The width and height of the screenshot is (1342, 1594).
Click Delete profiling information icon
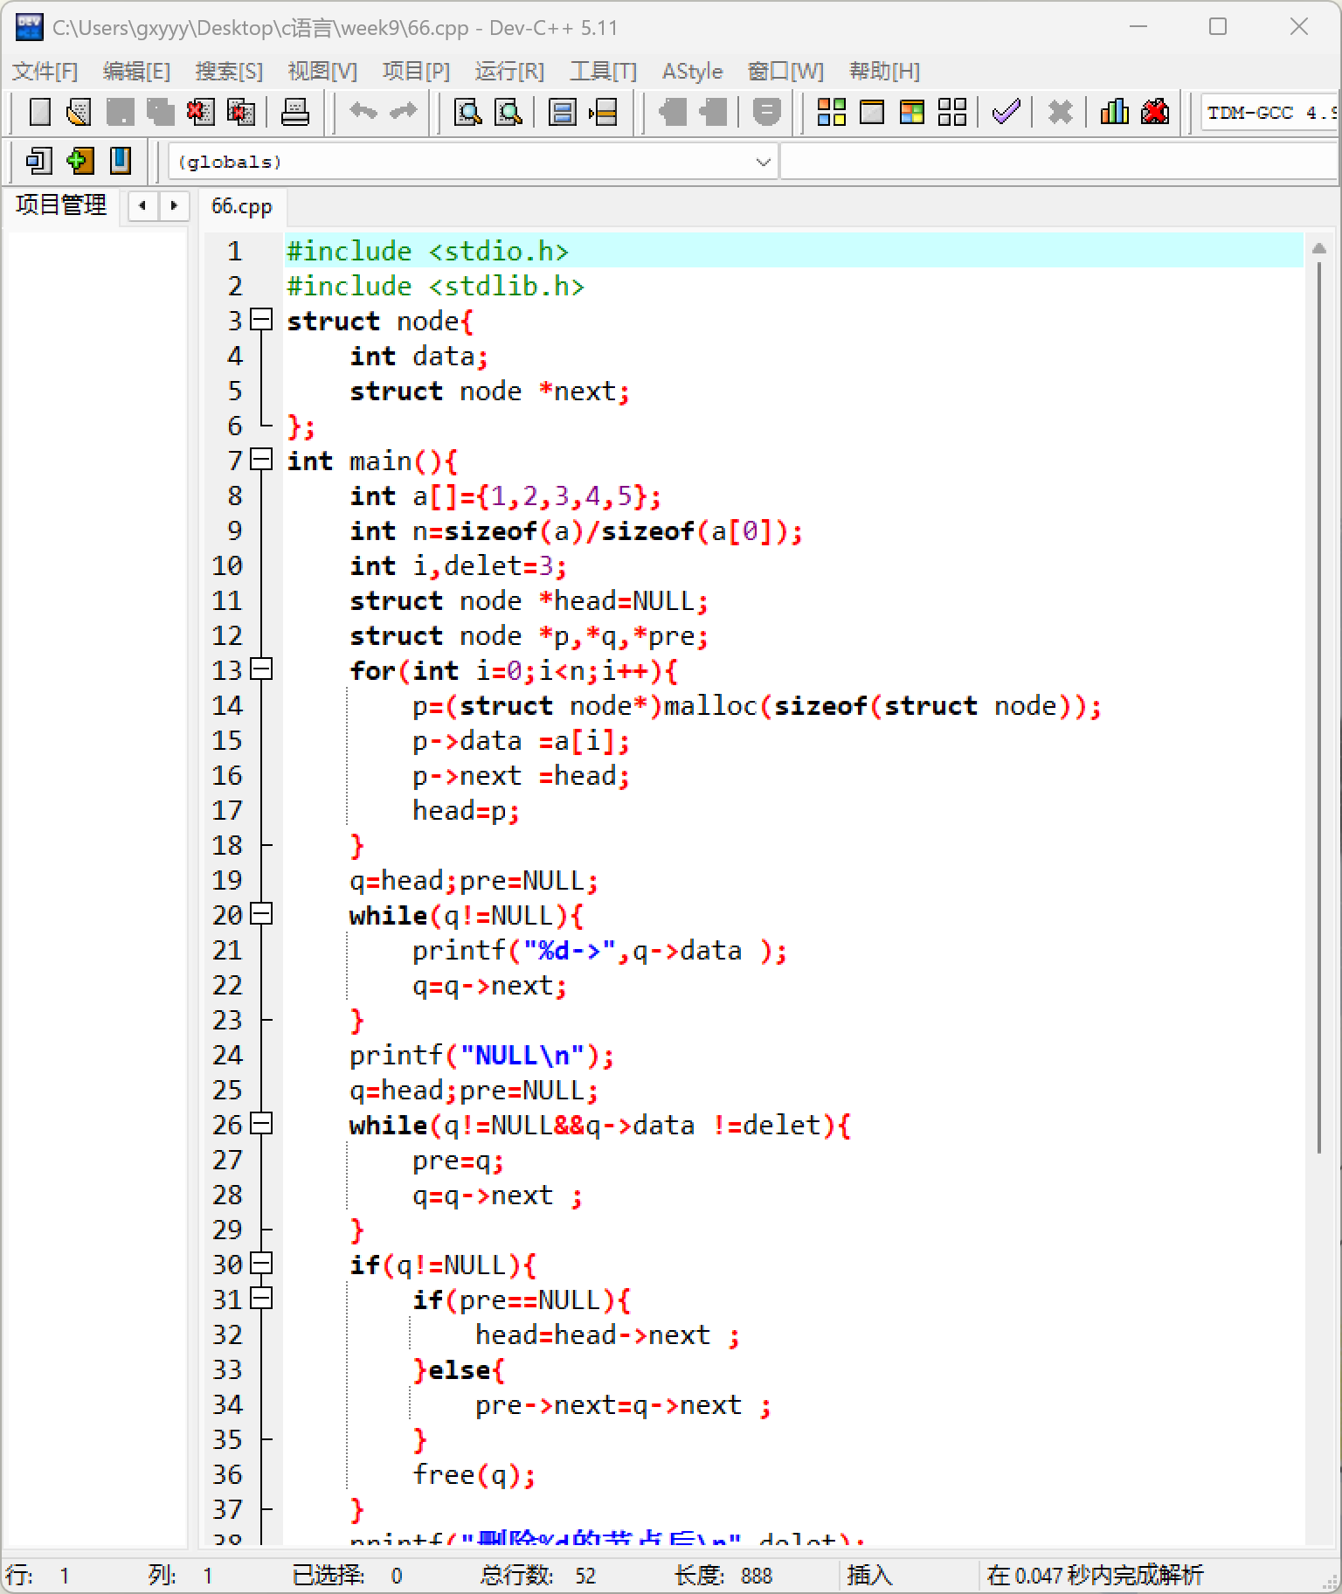pyautogui.click(x=1155, y=112)
